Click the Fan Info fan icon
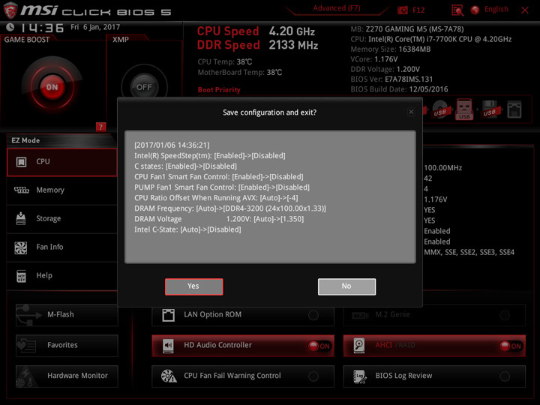540x405 pixels. [21, 247]
